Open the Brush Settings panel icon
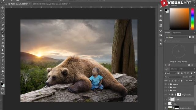 point(160,31)
